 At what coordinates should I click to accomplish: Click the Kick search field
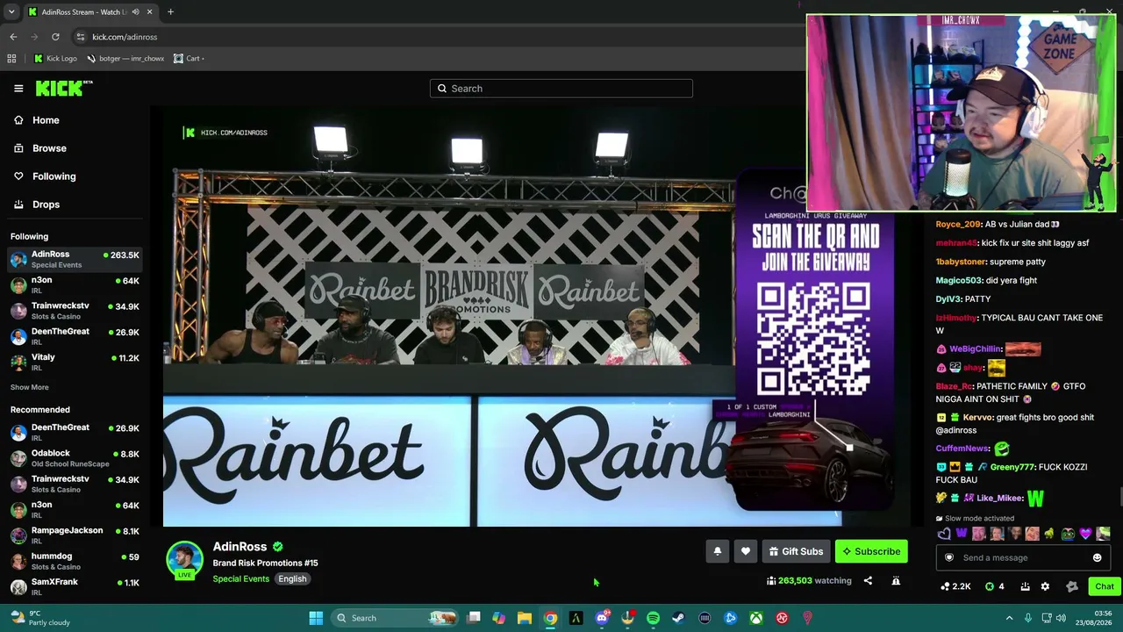click(561, 89)
